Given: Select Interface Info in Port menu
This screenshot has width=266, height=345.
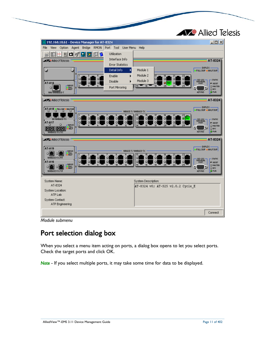Looking at the screenshot, I should coord(119,59).
